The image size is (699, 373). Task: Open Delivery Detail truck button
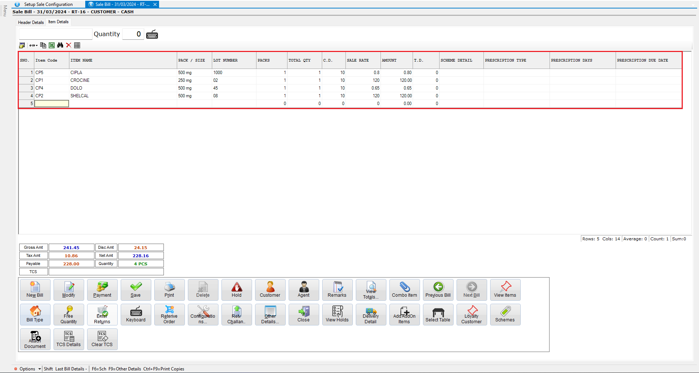point(371,314)
